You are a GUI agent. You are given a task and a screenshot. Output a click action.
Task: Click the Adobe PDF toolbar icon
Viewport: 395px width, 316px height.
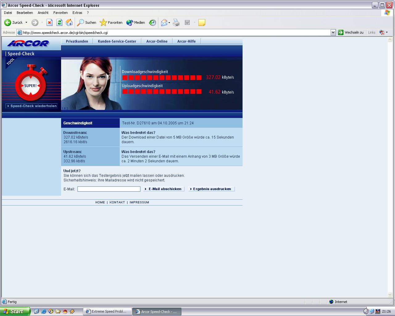pos(382,32)
